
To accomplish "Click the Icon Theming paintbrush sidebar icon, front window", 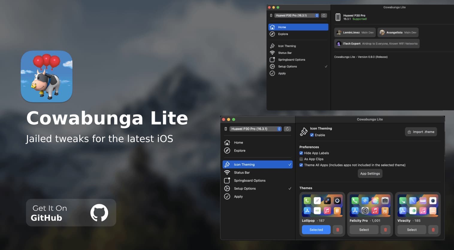I will pyautogui.click(x=227, y=164).
